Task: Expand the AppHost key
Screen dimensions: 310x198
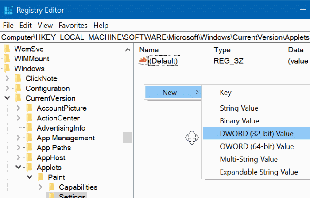Action: (19, 157)
